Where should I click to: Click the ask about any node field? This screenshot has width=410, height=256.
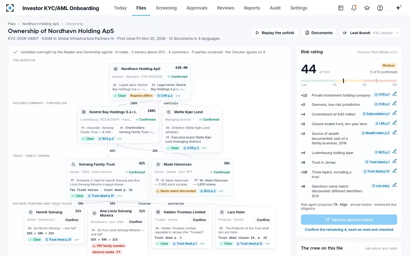(381, 248)
